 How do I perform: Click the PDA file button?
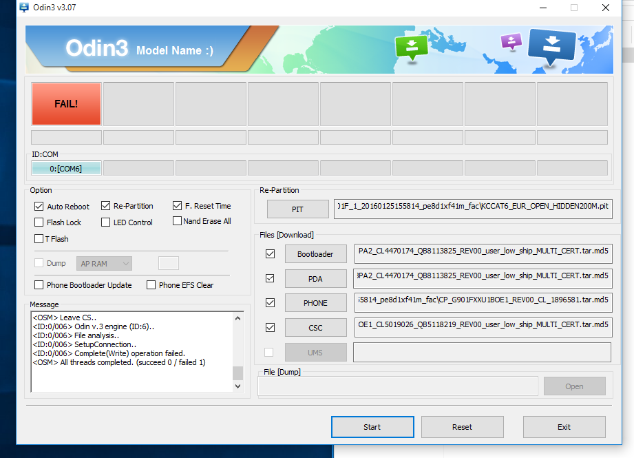[315, 279]
